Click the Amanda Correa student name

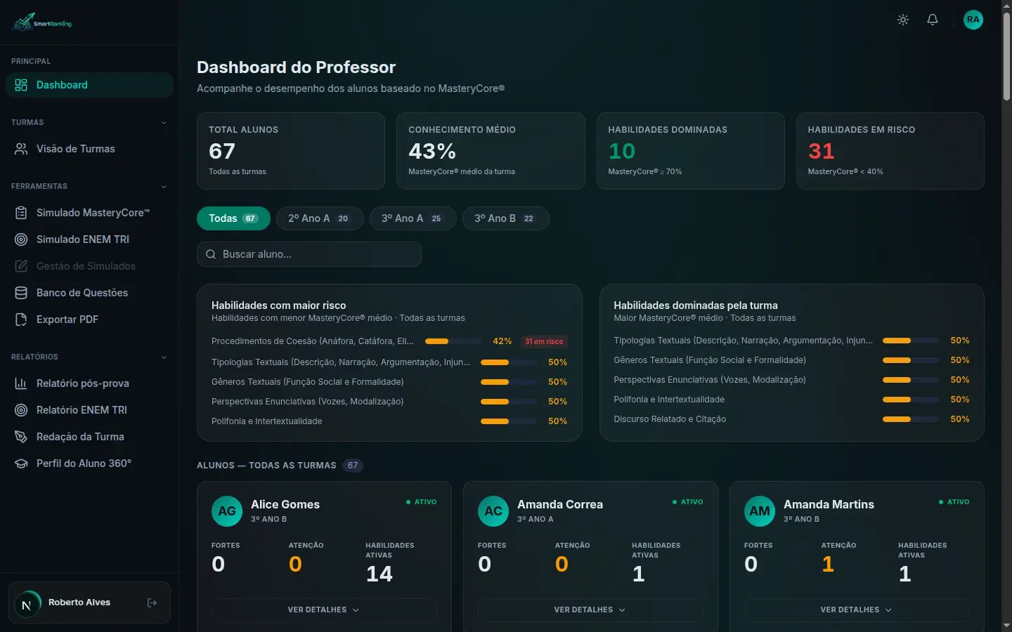pyautogui.click(x=560, y=504)
